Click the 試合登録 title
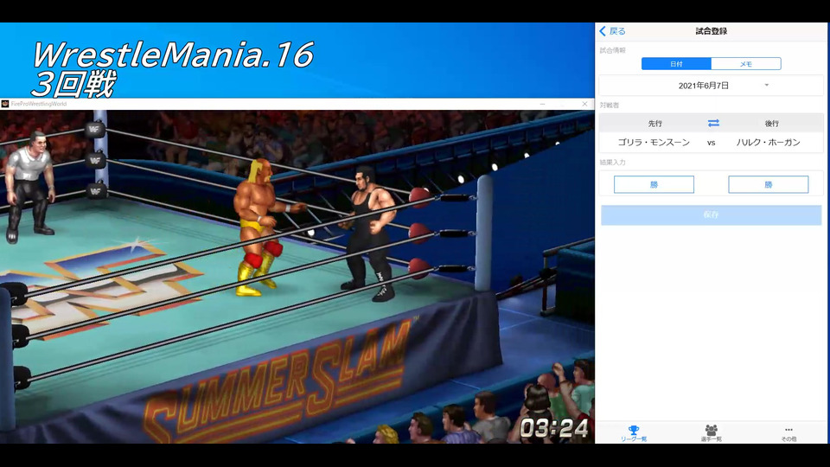This screenshot has width=830, height=467. [711, 31]
